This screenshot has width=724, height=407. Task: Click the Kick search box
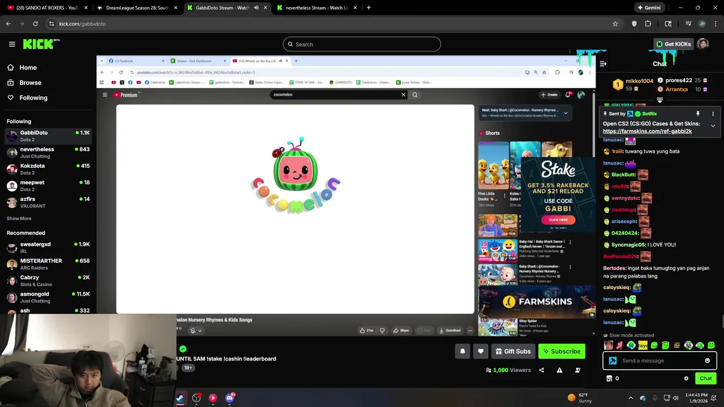click(362, 44)
